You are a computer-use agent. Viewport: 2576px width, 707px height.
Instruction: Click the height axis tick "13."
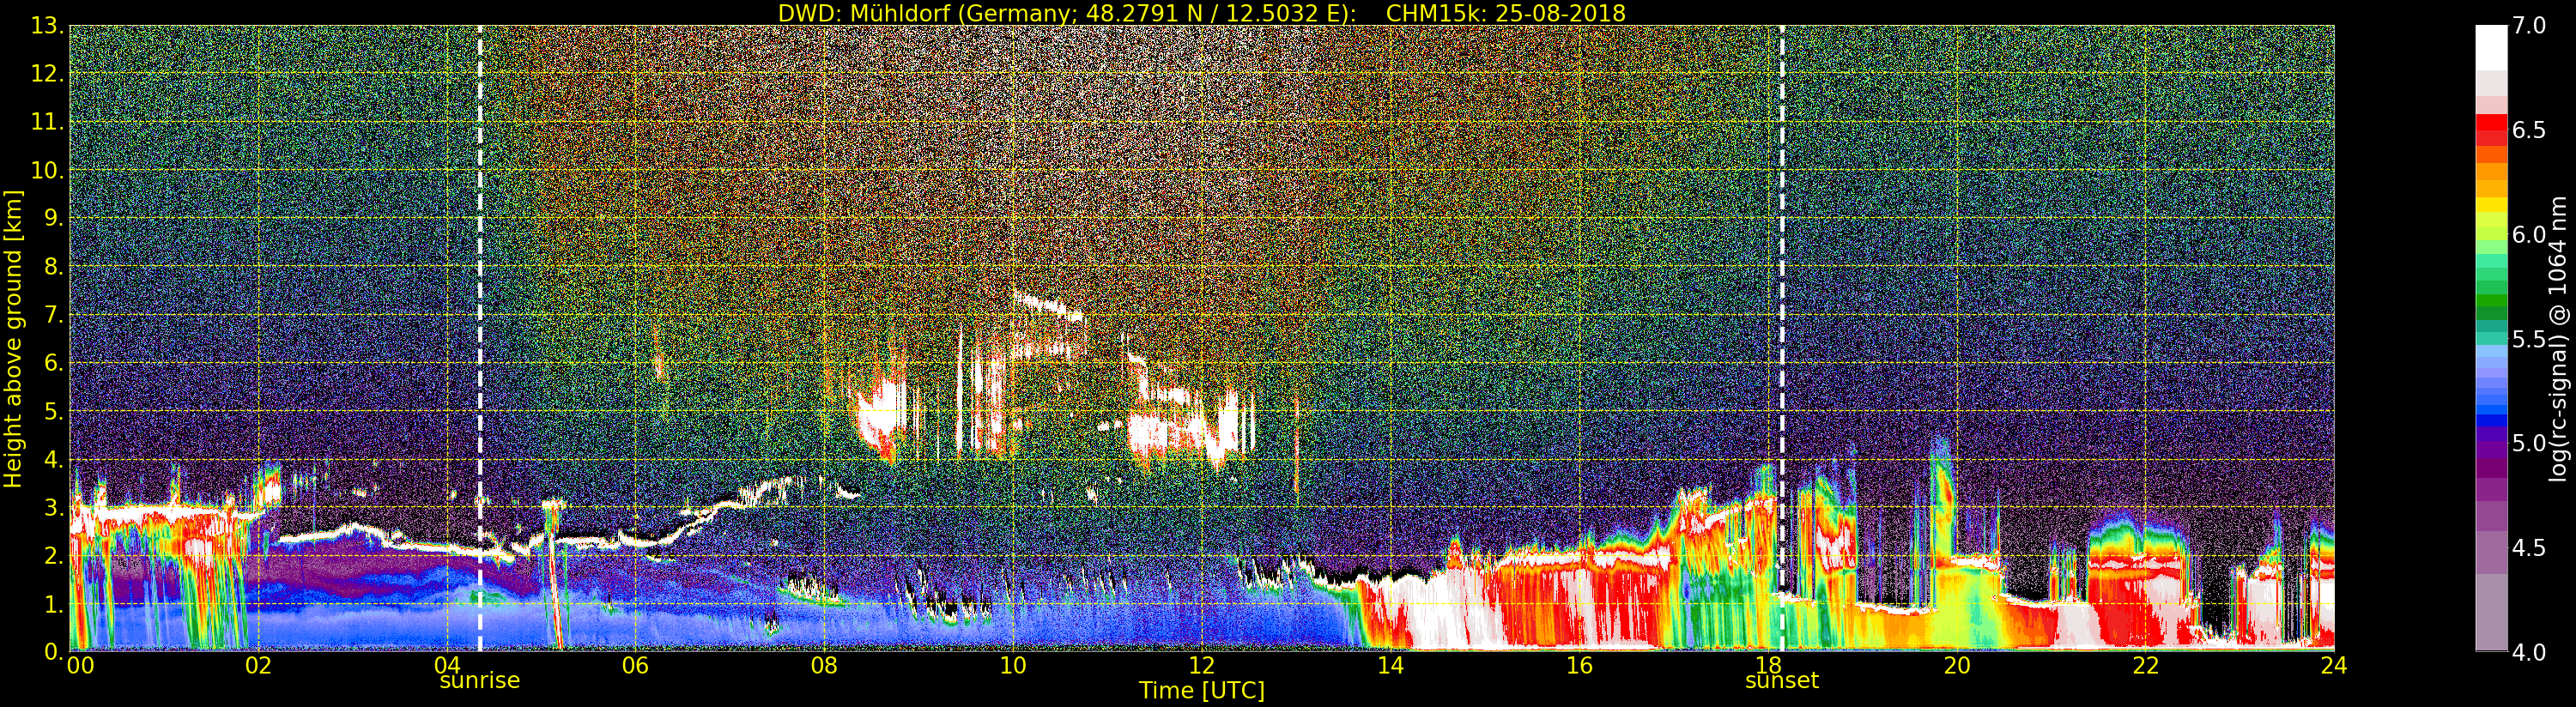(48, 27)
